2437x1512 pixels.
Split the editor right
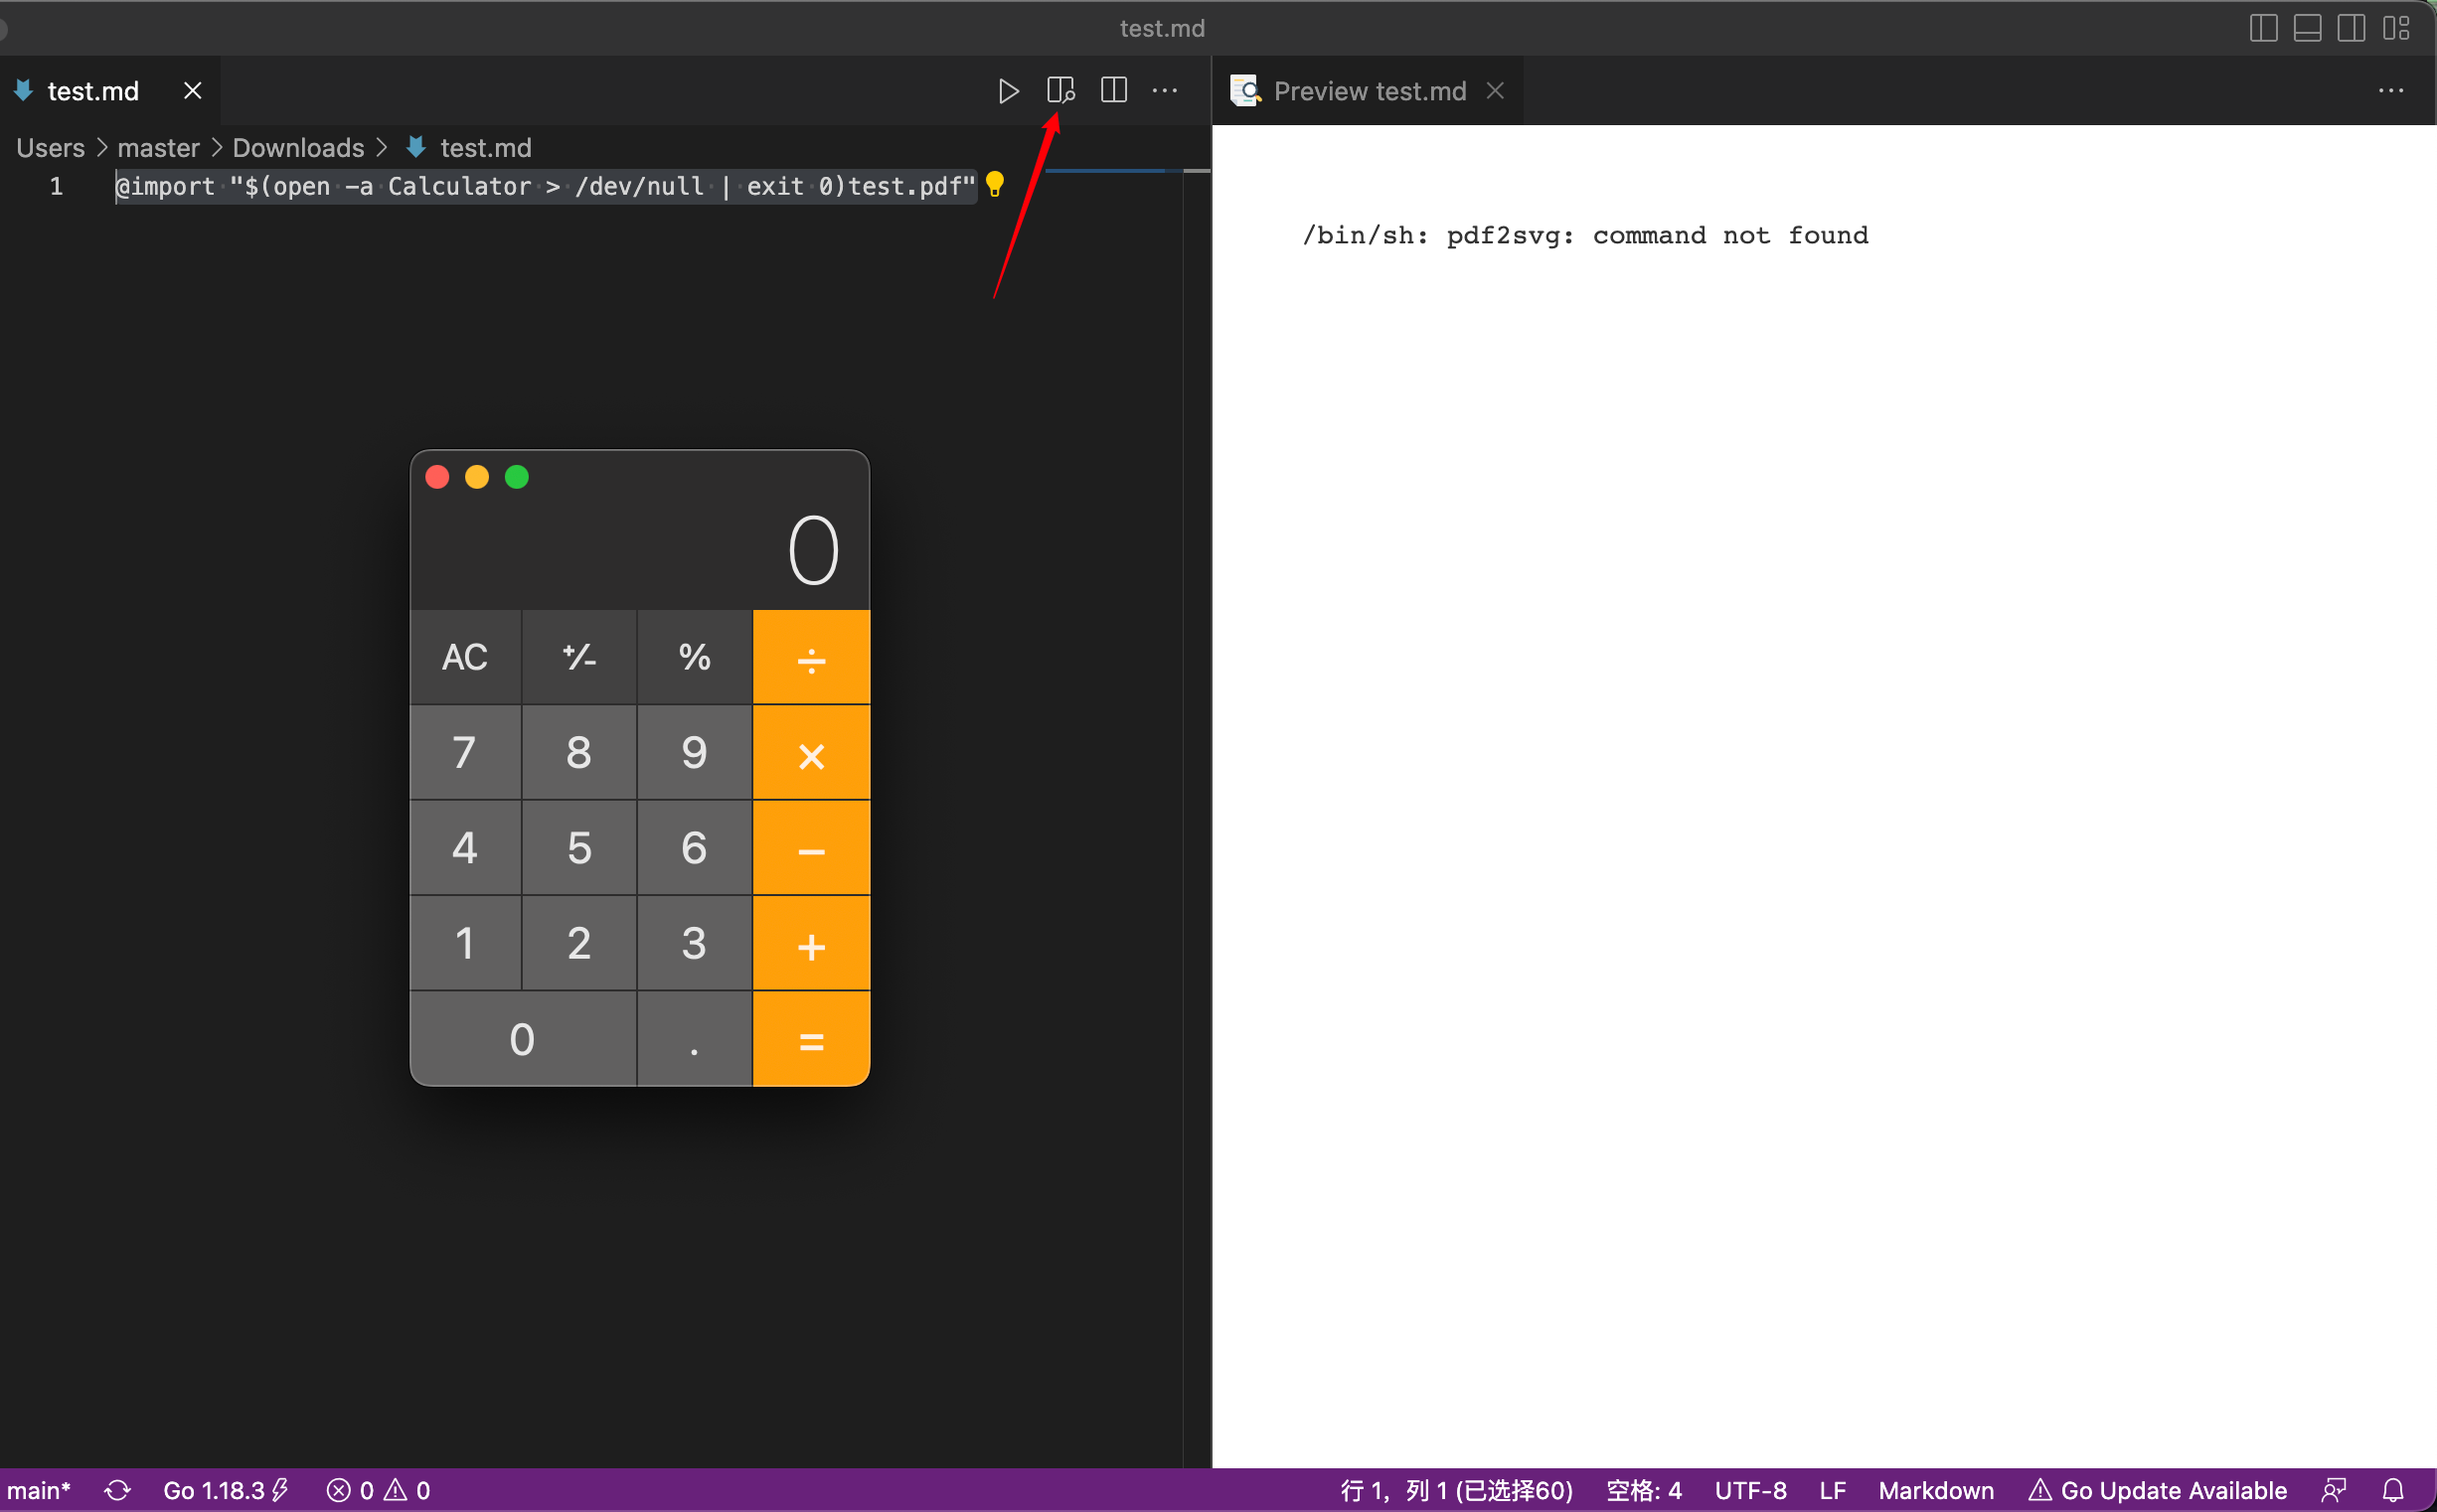coord(1113,91)
